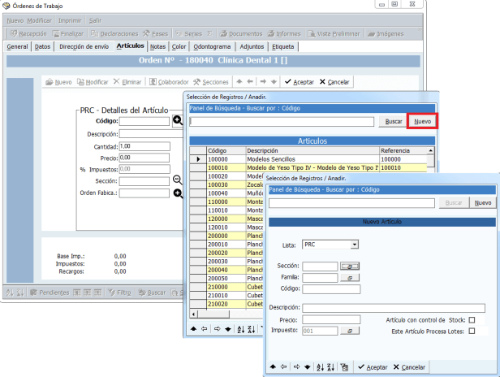Check Este Artículo Procesa Lotes
This screenshot has height=377, width=500.
tap(472, 331)
